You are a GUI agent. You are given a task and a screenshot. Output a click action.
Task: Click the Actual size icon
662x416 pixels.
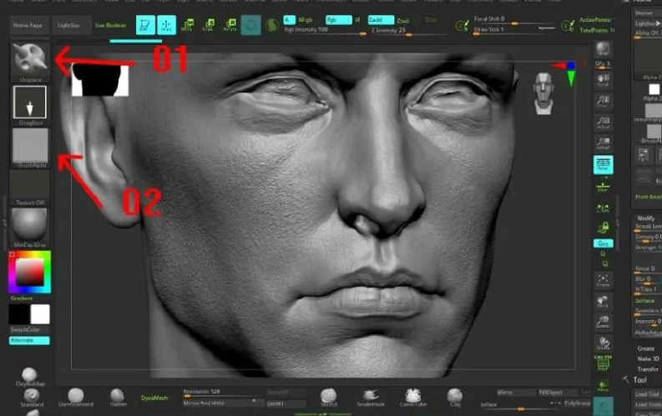[x=603, y=123]
